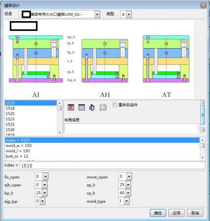Select the 'bolt_sc = 12' row
The image size is (210, 221).
tap(102, 156)
